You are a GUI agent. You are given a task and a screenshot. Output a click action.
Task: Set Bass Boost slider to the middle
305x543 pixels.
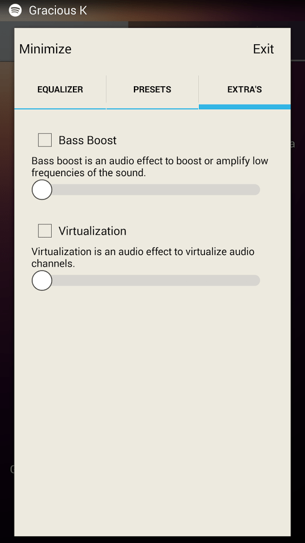[146, 190]
